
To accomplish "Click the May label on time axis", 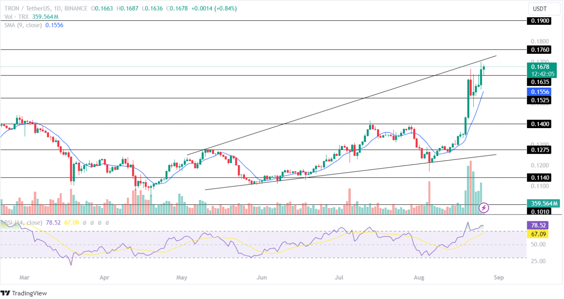I will pos(181,277).
